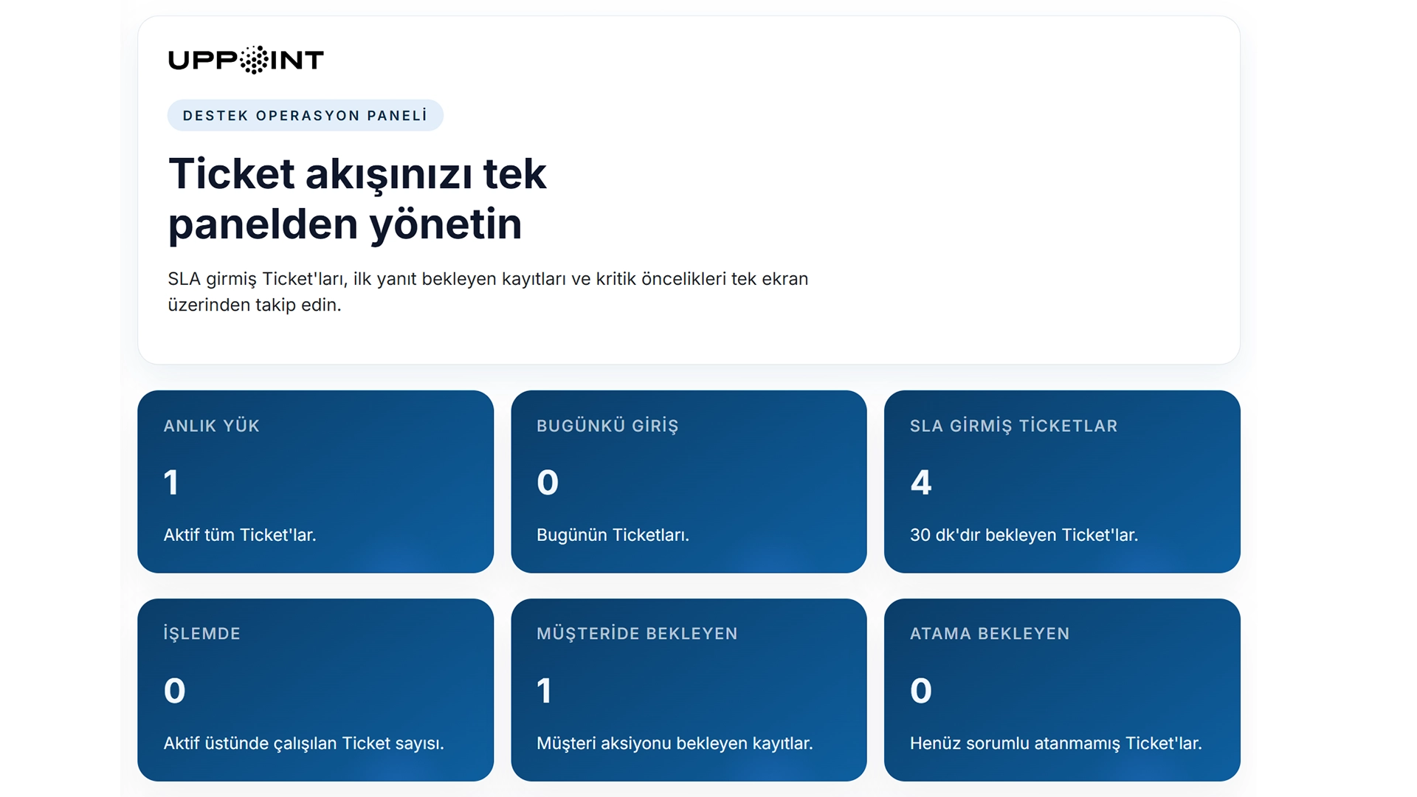Click Müşteri aksiyonu bekleyen kayıtlar text
This screenshot has width=1417, height=797.
pyautogui.click(x=675, y=743)
